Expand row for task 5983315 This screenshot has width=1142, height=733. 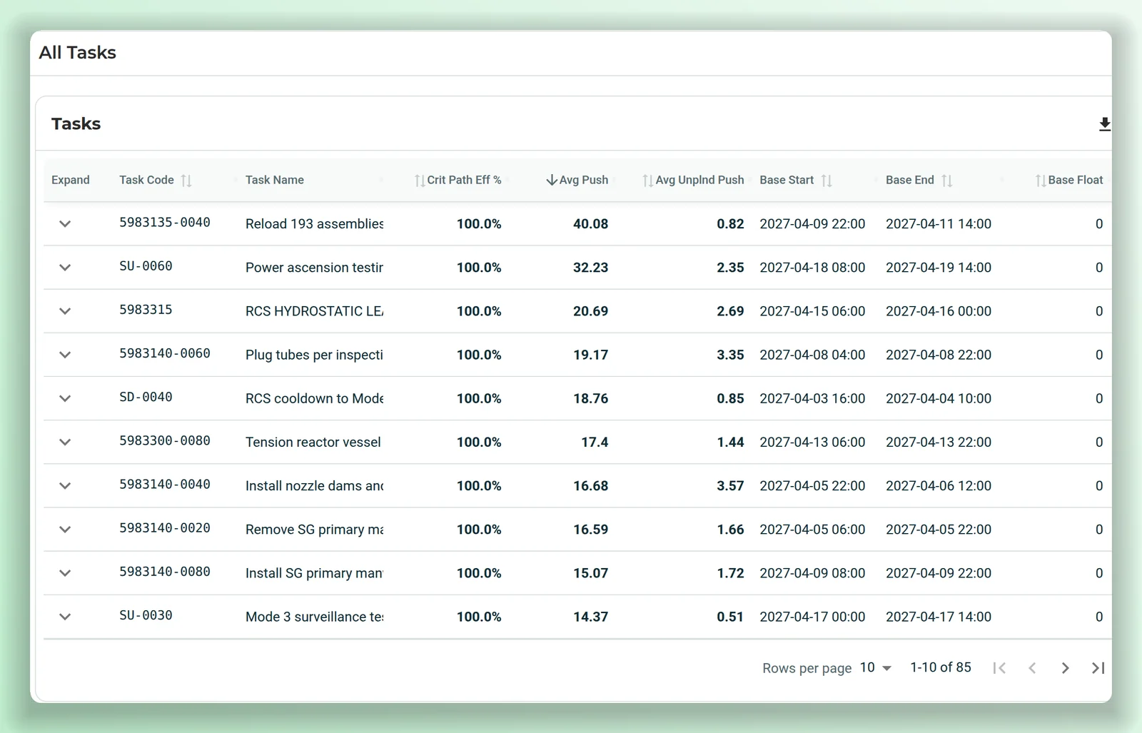point(65,311)
